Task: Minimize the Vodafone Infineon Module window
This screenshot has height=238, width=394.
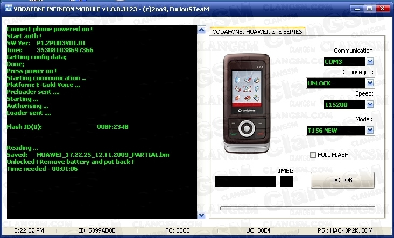Action: 357,9
